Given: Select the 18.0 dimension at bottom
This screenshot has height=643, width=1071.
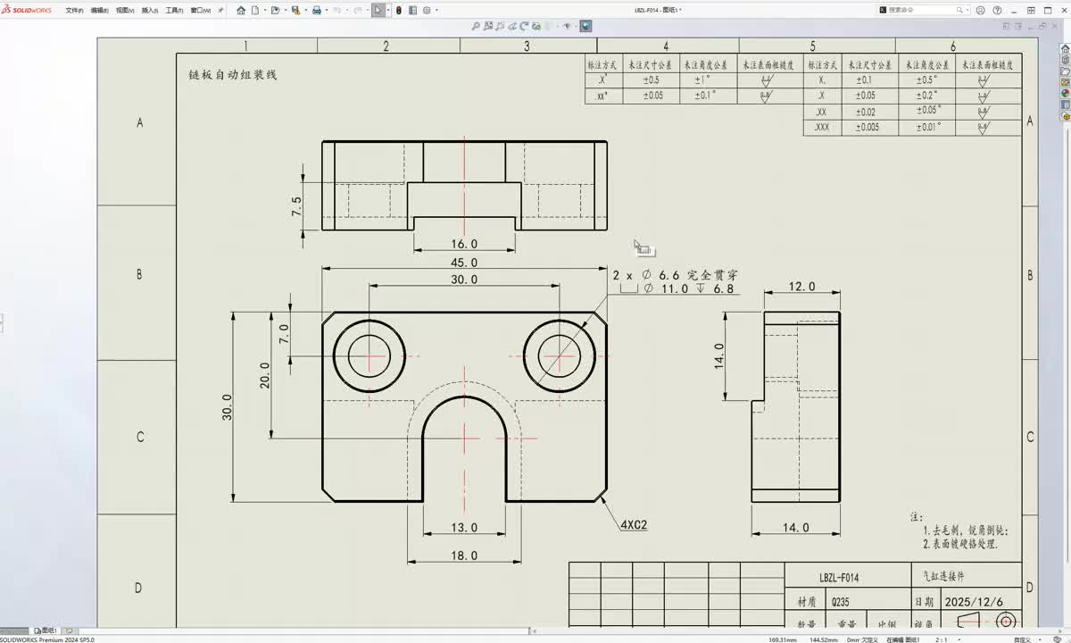Looking at the screenshot, I should click(464, 555).
